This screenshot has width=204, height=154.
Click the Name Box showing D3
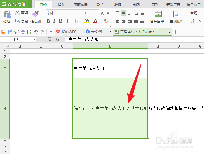(x=18, y=40)
